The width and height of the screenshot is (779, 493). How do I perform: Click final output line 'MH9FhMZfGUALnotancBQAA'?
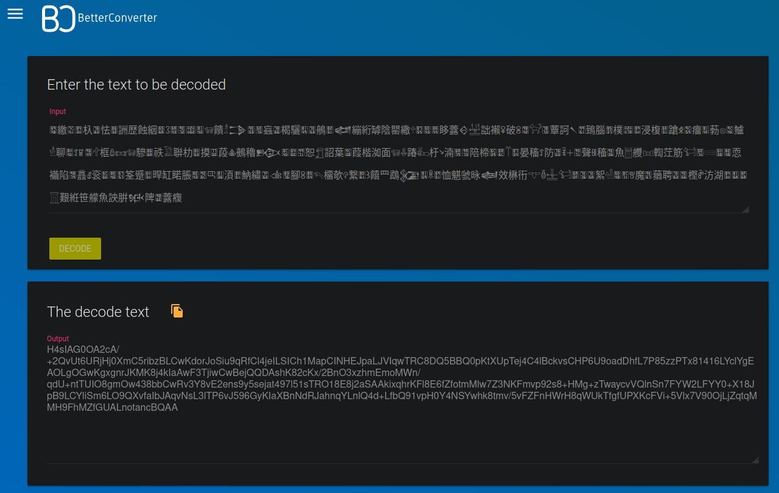coord(113,408)
